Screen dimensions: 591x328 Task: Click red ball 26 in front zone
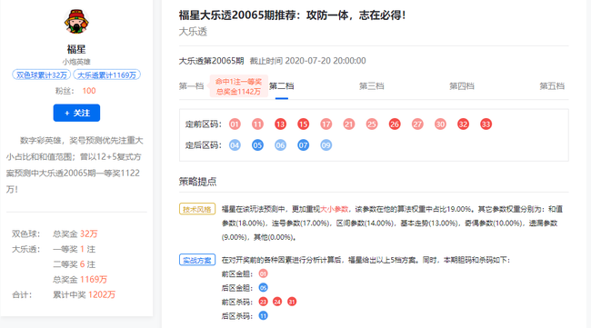pyautogui.click(x=395, y=124)
